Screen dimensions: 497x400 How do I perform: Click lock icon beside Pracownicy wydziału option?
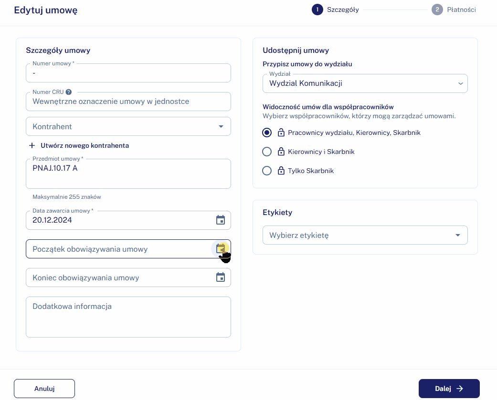(281, 133)
